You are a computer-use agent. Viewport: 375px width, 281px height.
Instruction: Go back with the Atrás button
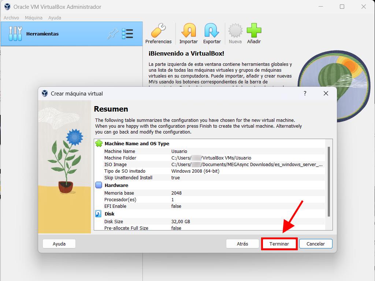point(242,244)
